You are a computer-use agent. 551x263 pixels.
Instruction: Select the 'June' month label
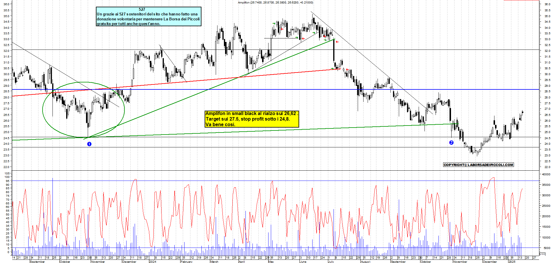[303, 262]
